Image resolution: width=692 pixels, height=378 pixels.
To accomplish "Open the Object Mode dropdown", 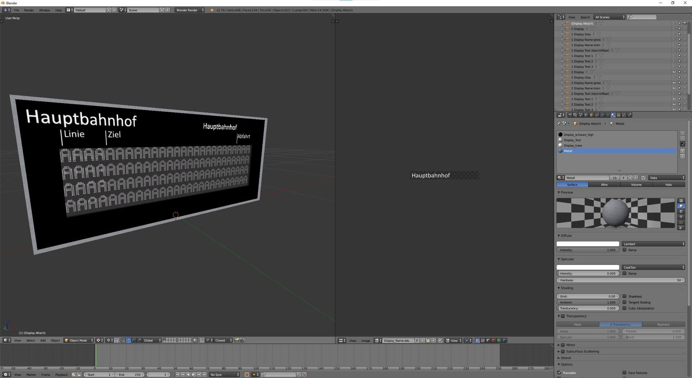I will (x=79, y=341).
